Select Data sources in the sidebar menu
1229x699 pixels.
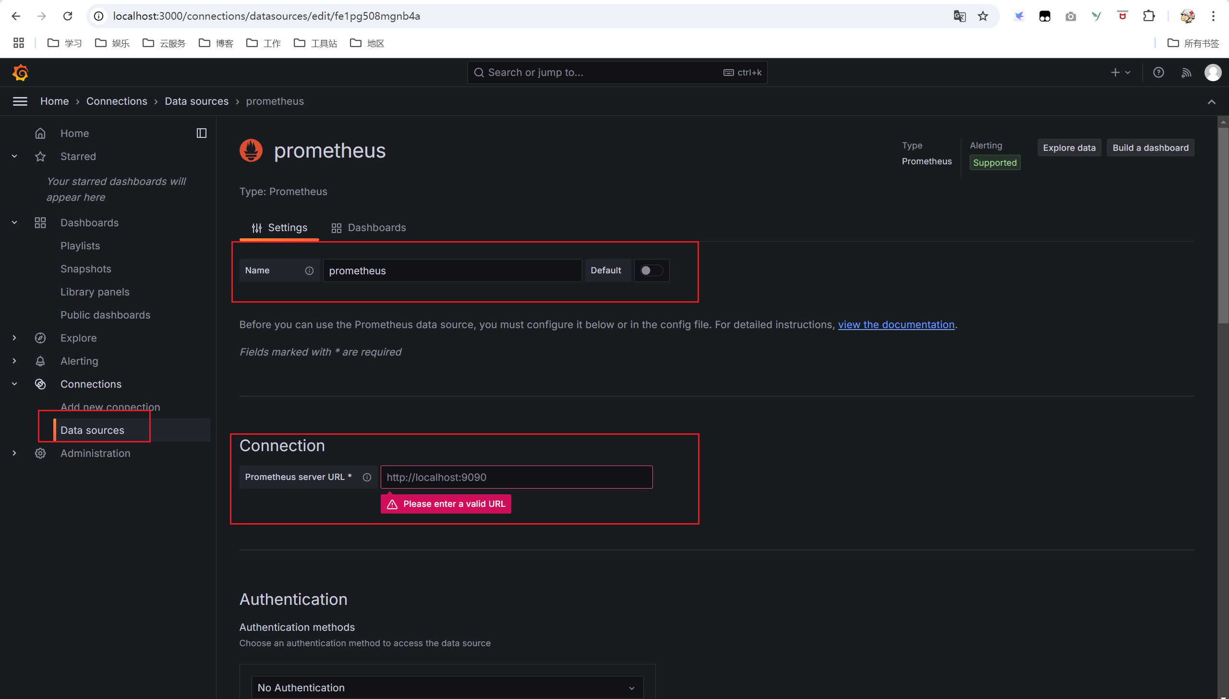coord(92,430)
